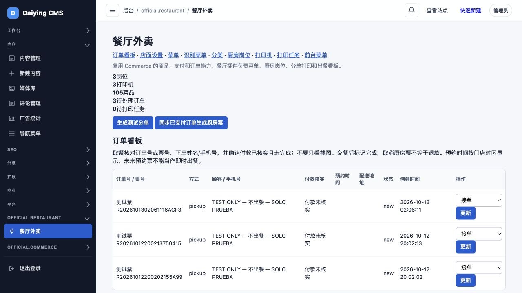The height and width of the screenshot is (293, 522).
Task: Collapse the OFFICIAL.RESTAURANT sidebar section
Action: coord(48,218)
